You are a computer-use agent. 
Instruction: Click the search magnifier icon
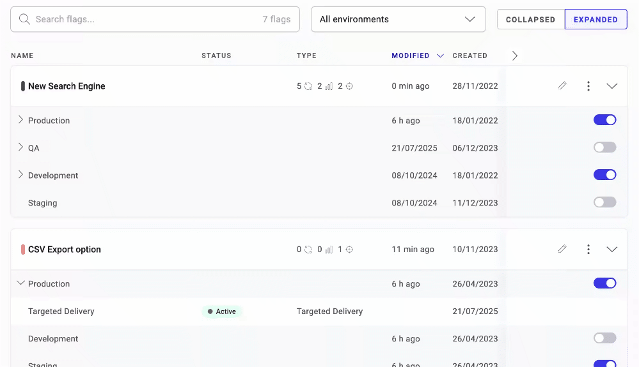tap(25, 19)
